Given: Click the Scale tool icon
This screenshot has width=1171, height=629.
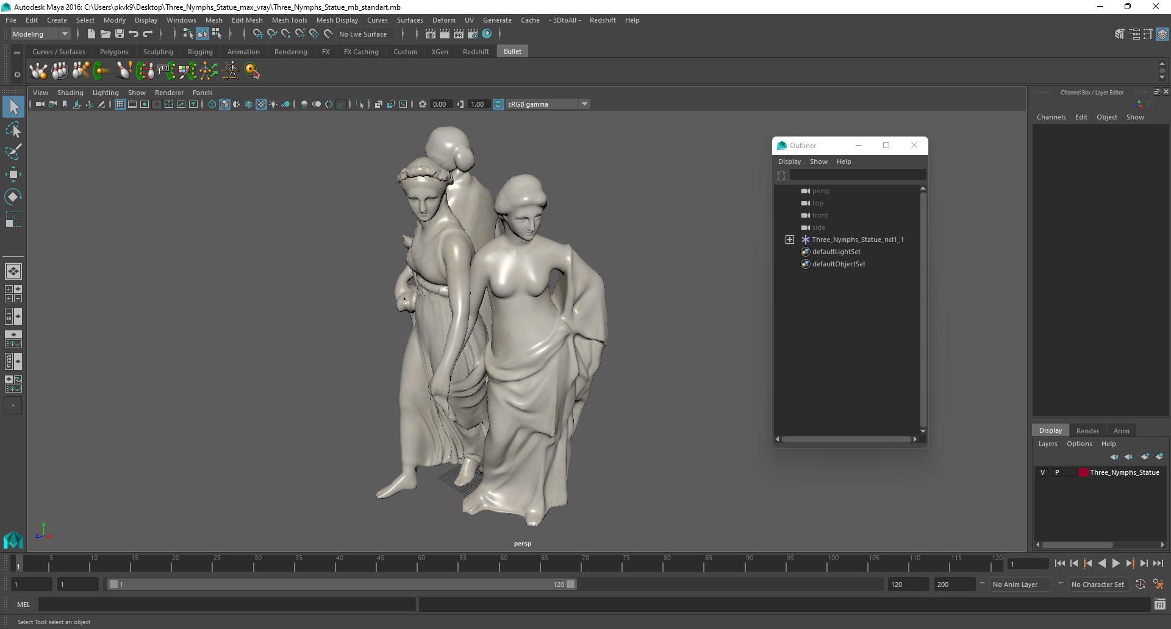Looking at the screenshot, I should [13, 219].
